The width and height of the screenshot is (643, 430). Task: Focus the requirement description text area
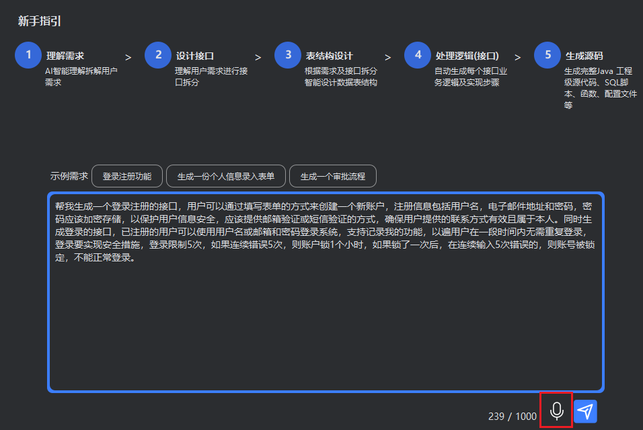click(x=326, y=292)
